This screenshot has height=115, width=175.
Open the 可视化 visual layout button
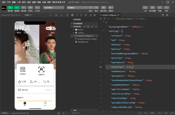coord(30,8)
